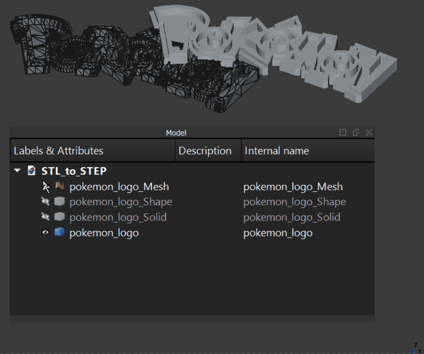
Task: Select the pokemon_logo tree row label
Action: (104, 233)
